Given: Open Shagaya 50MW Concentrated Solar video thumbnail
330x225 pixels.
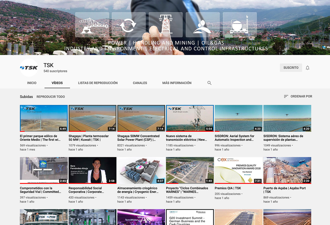Looking at the screenshot, I should coord(141,118).
